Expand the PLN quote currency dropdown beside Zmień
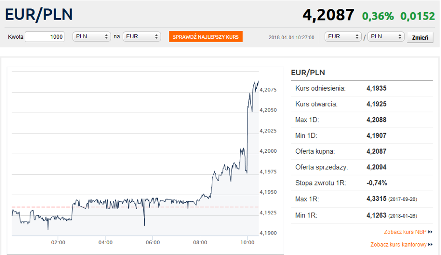 coord(386,36)
